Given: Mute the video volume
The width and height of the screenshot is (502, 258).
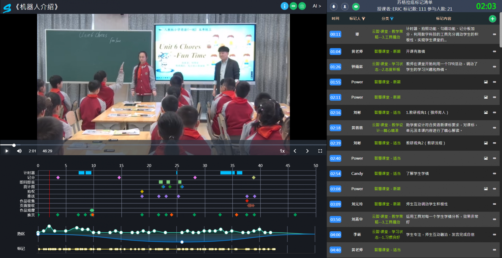Looking at the screenshot, I should pos(19,151).
